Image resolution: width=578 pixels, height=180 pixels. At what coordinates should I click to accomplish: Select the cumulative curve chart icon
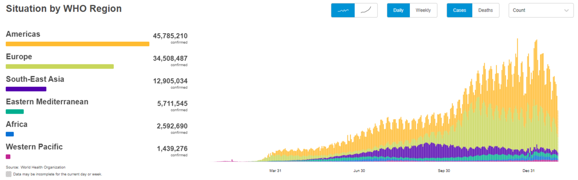coord(366,10)
